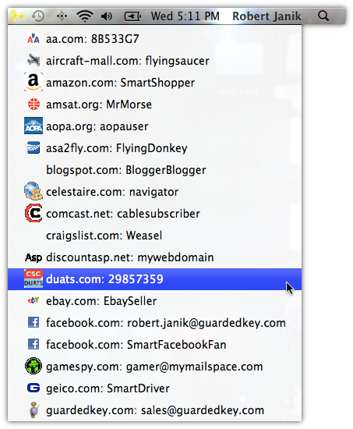Choose guardedkey.com: sales@guardedkey.com entry
This screenshot has height=429, width=353.
[155, 410]
